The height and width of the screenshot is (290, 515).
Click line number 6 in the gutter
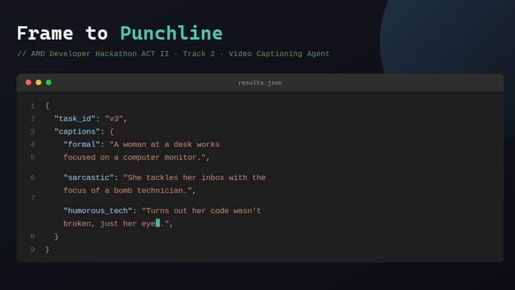(32, 177)
